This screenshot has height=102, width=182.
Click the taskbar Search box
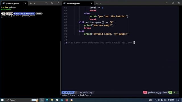[x=22, y=100]
